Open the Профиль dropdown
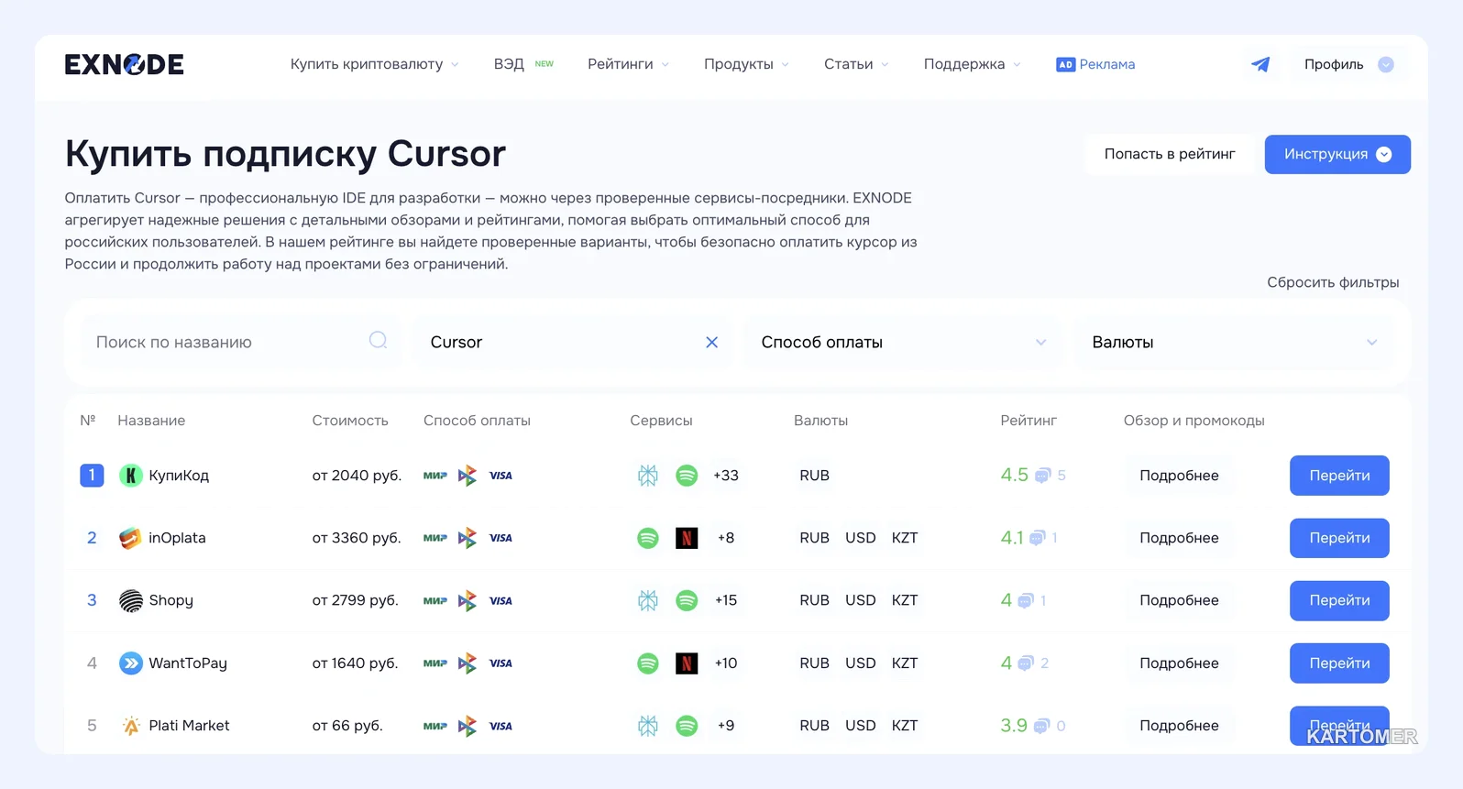Viewport: 1463px width, 789px height. point(1348,64)
